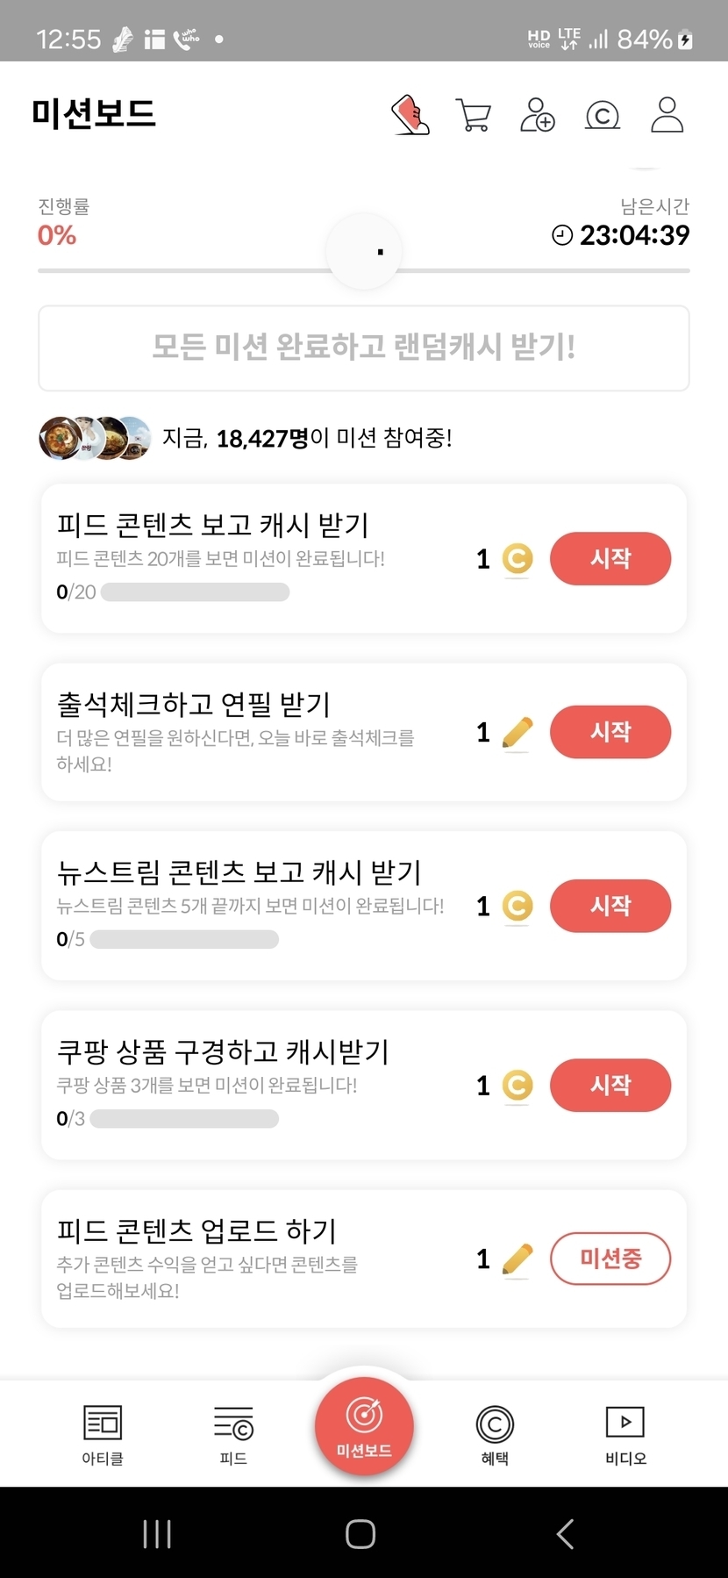Open the user profile icon
Image resolution: width=728 pixels, height=1578 pixels.
pyautogui.click(x=667, y=115)
